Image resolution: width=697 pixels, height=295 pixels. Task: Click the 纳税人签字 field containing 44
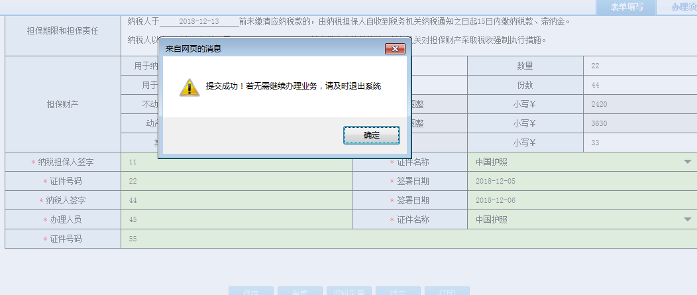237,201
